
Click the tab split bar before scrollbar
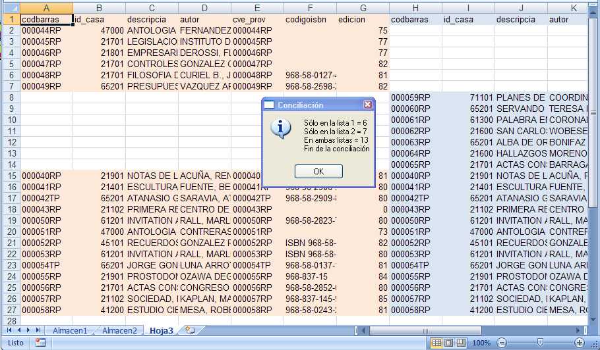[x=356, y=330]
